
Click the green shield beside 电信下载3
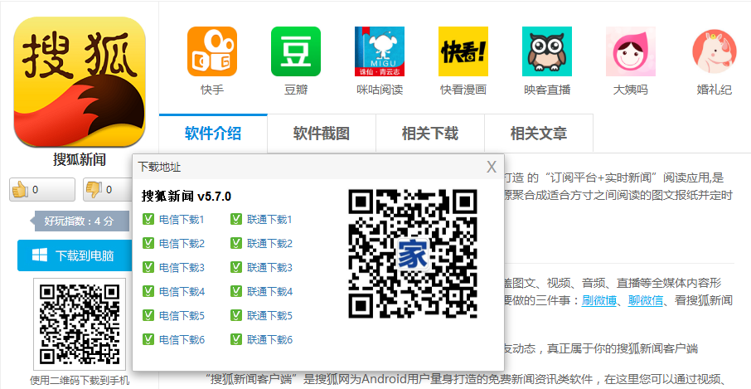tap(148, 267)
